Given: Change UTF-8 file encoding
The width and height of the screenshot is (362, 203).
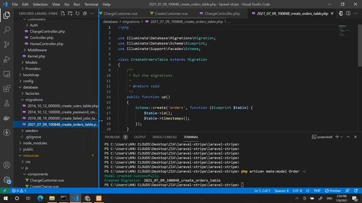Looking at the screenshot, I should [298, 191].
